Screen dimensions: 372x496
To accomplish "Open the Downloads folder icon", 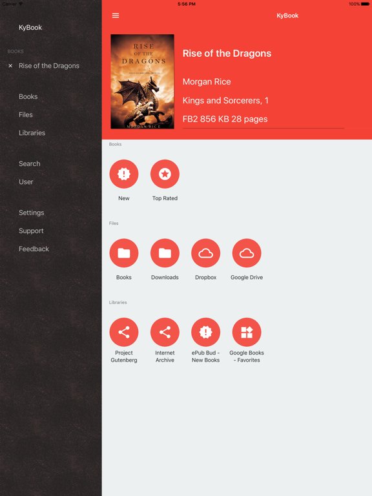I will click(x=165, y=253).
